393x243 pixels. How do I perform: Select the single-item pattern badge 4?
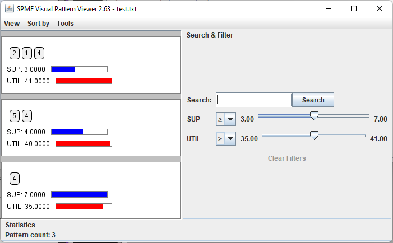point(15,179)
